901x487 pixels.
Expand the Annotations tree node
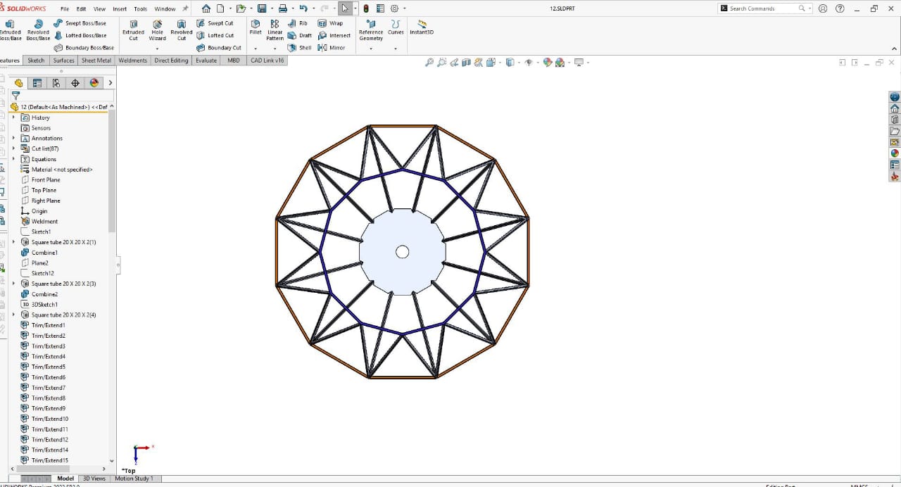[x=13, y=138]
